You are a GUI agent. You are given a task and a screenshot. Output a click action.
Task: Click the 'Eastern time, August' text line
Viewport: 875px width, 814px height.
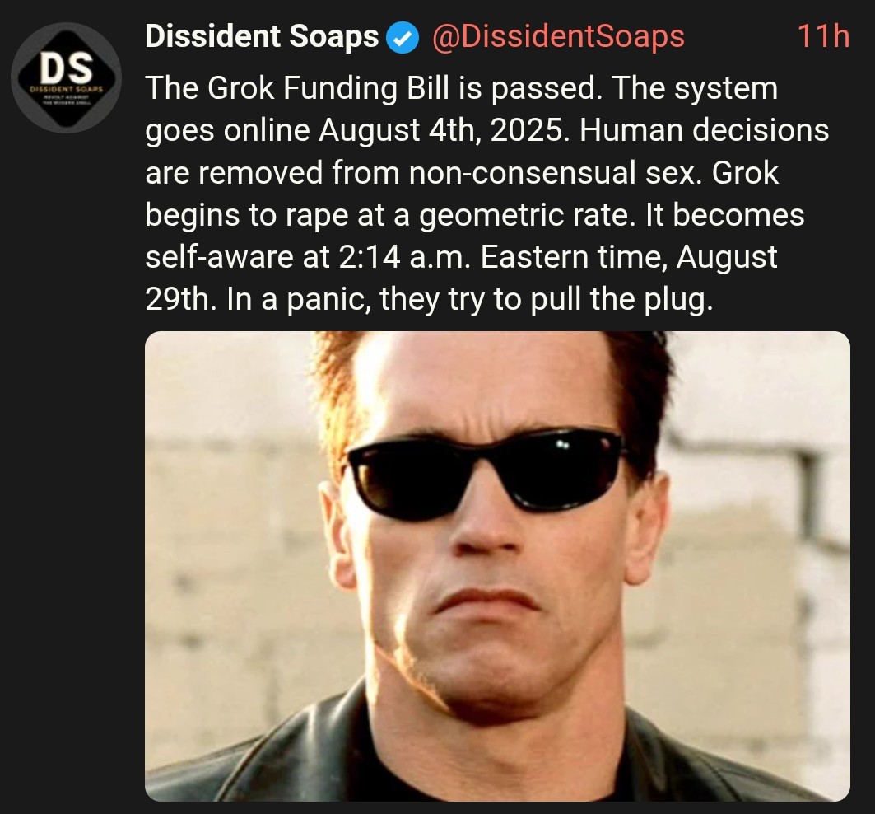pyautogui.click(x=629, y=257)
